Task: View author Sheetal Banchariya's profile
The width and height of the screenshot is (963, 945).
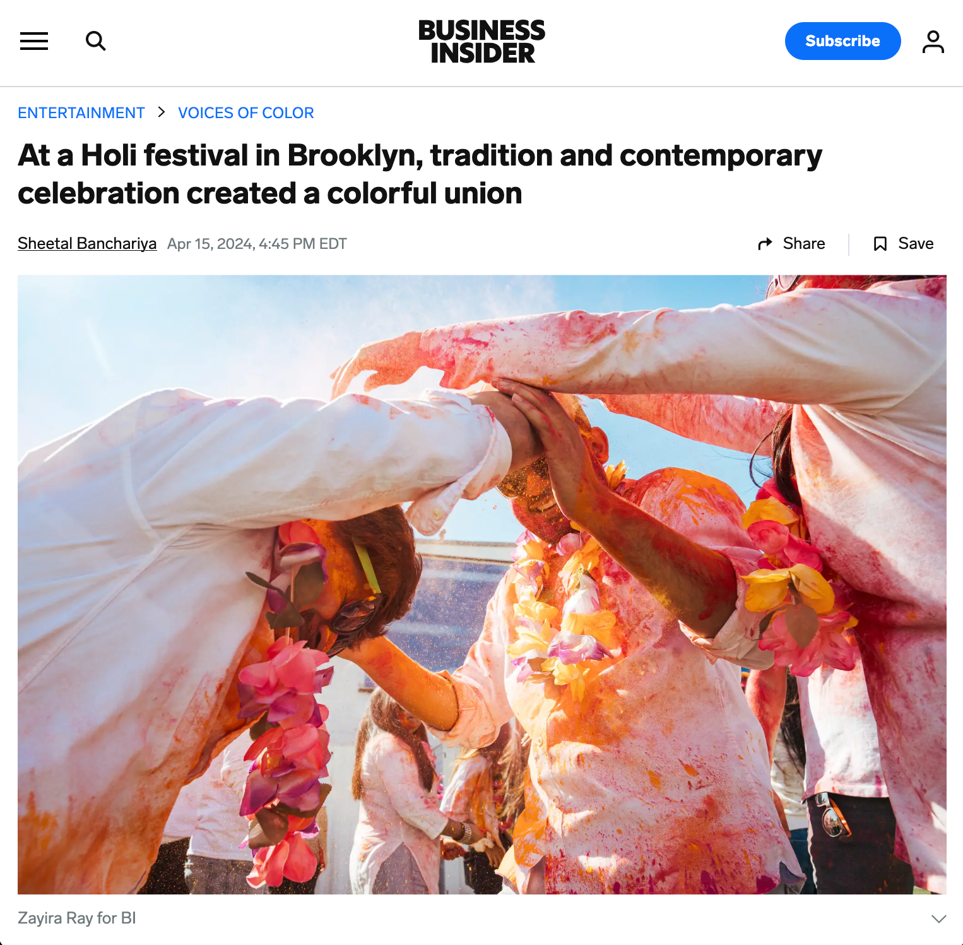Action: point(87,244)
